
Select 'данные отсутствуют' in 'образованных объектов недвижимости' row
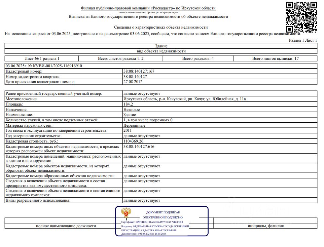pyautogui.click(x=142, y=176)
